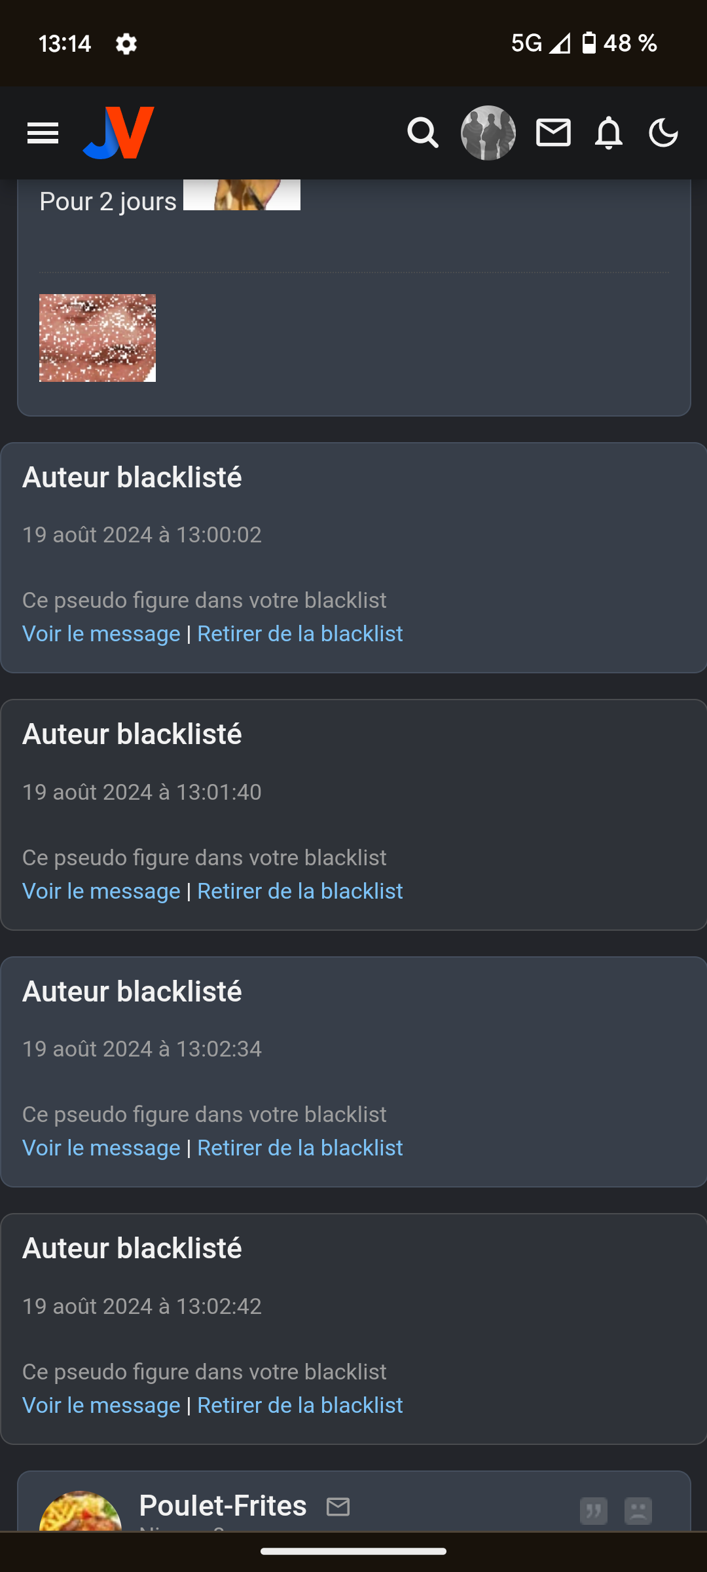Image resolution: width=707 pixels, height=1572 pixels.
Task: Remove the 13:02:34 author from blacklist
Action: (x=300, y=1148)
